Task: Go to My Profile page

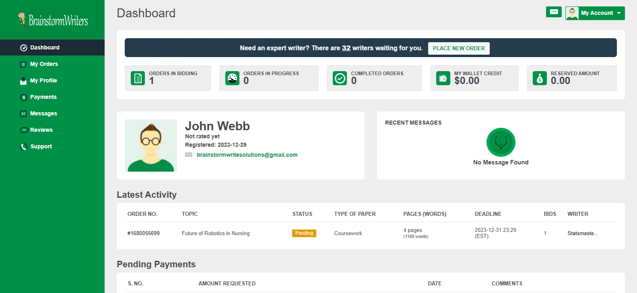Action: tap(43, 80)
